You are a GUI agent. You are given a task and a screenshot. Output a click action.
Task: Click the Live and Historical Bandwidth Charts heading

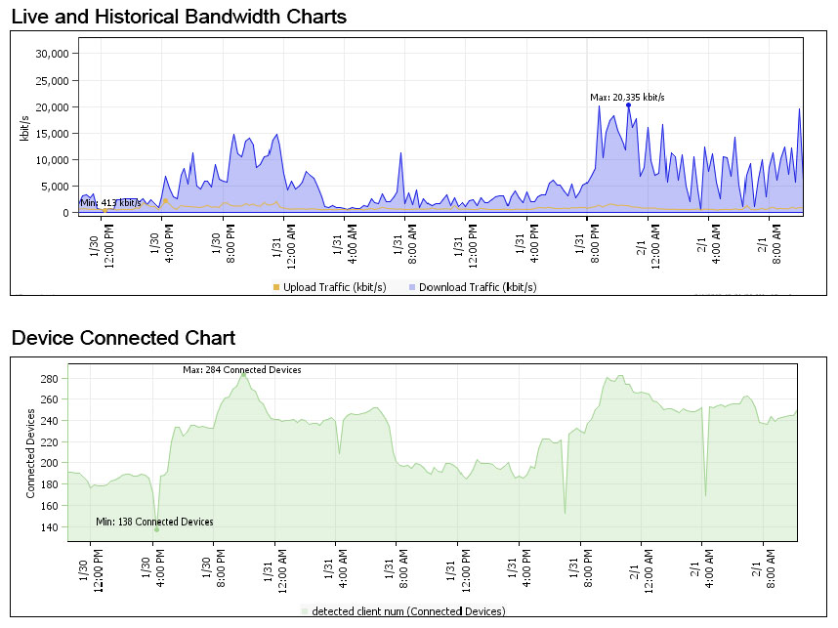click(x=179, y=17)
